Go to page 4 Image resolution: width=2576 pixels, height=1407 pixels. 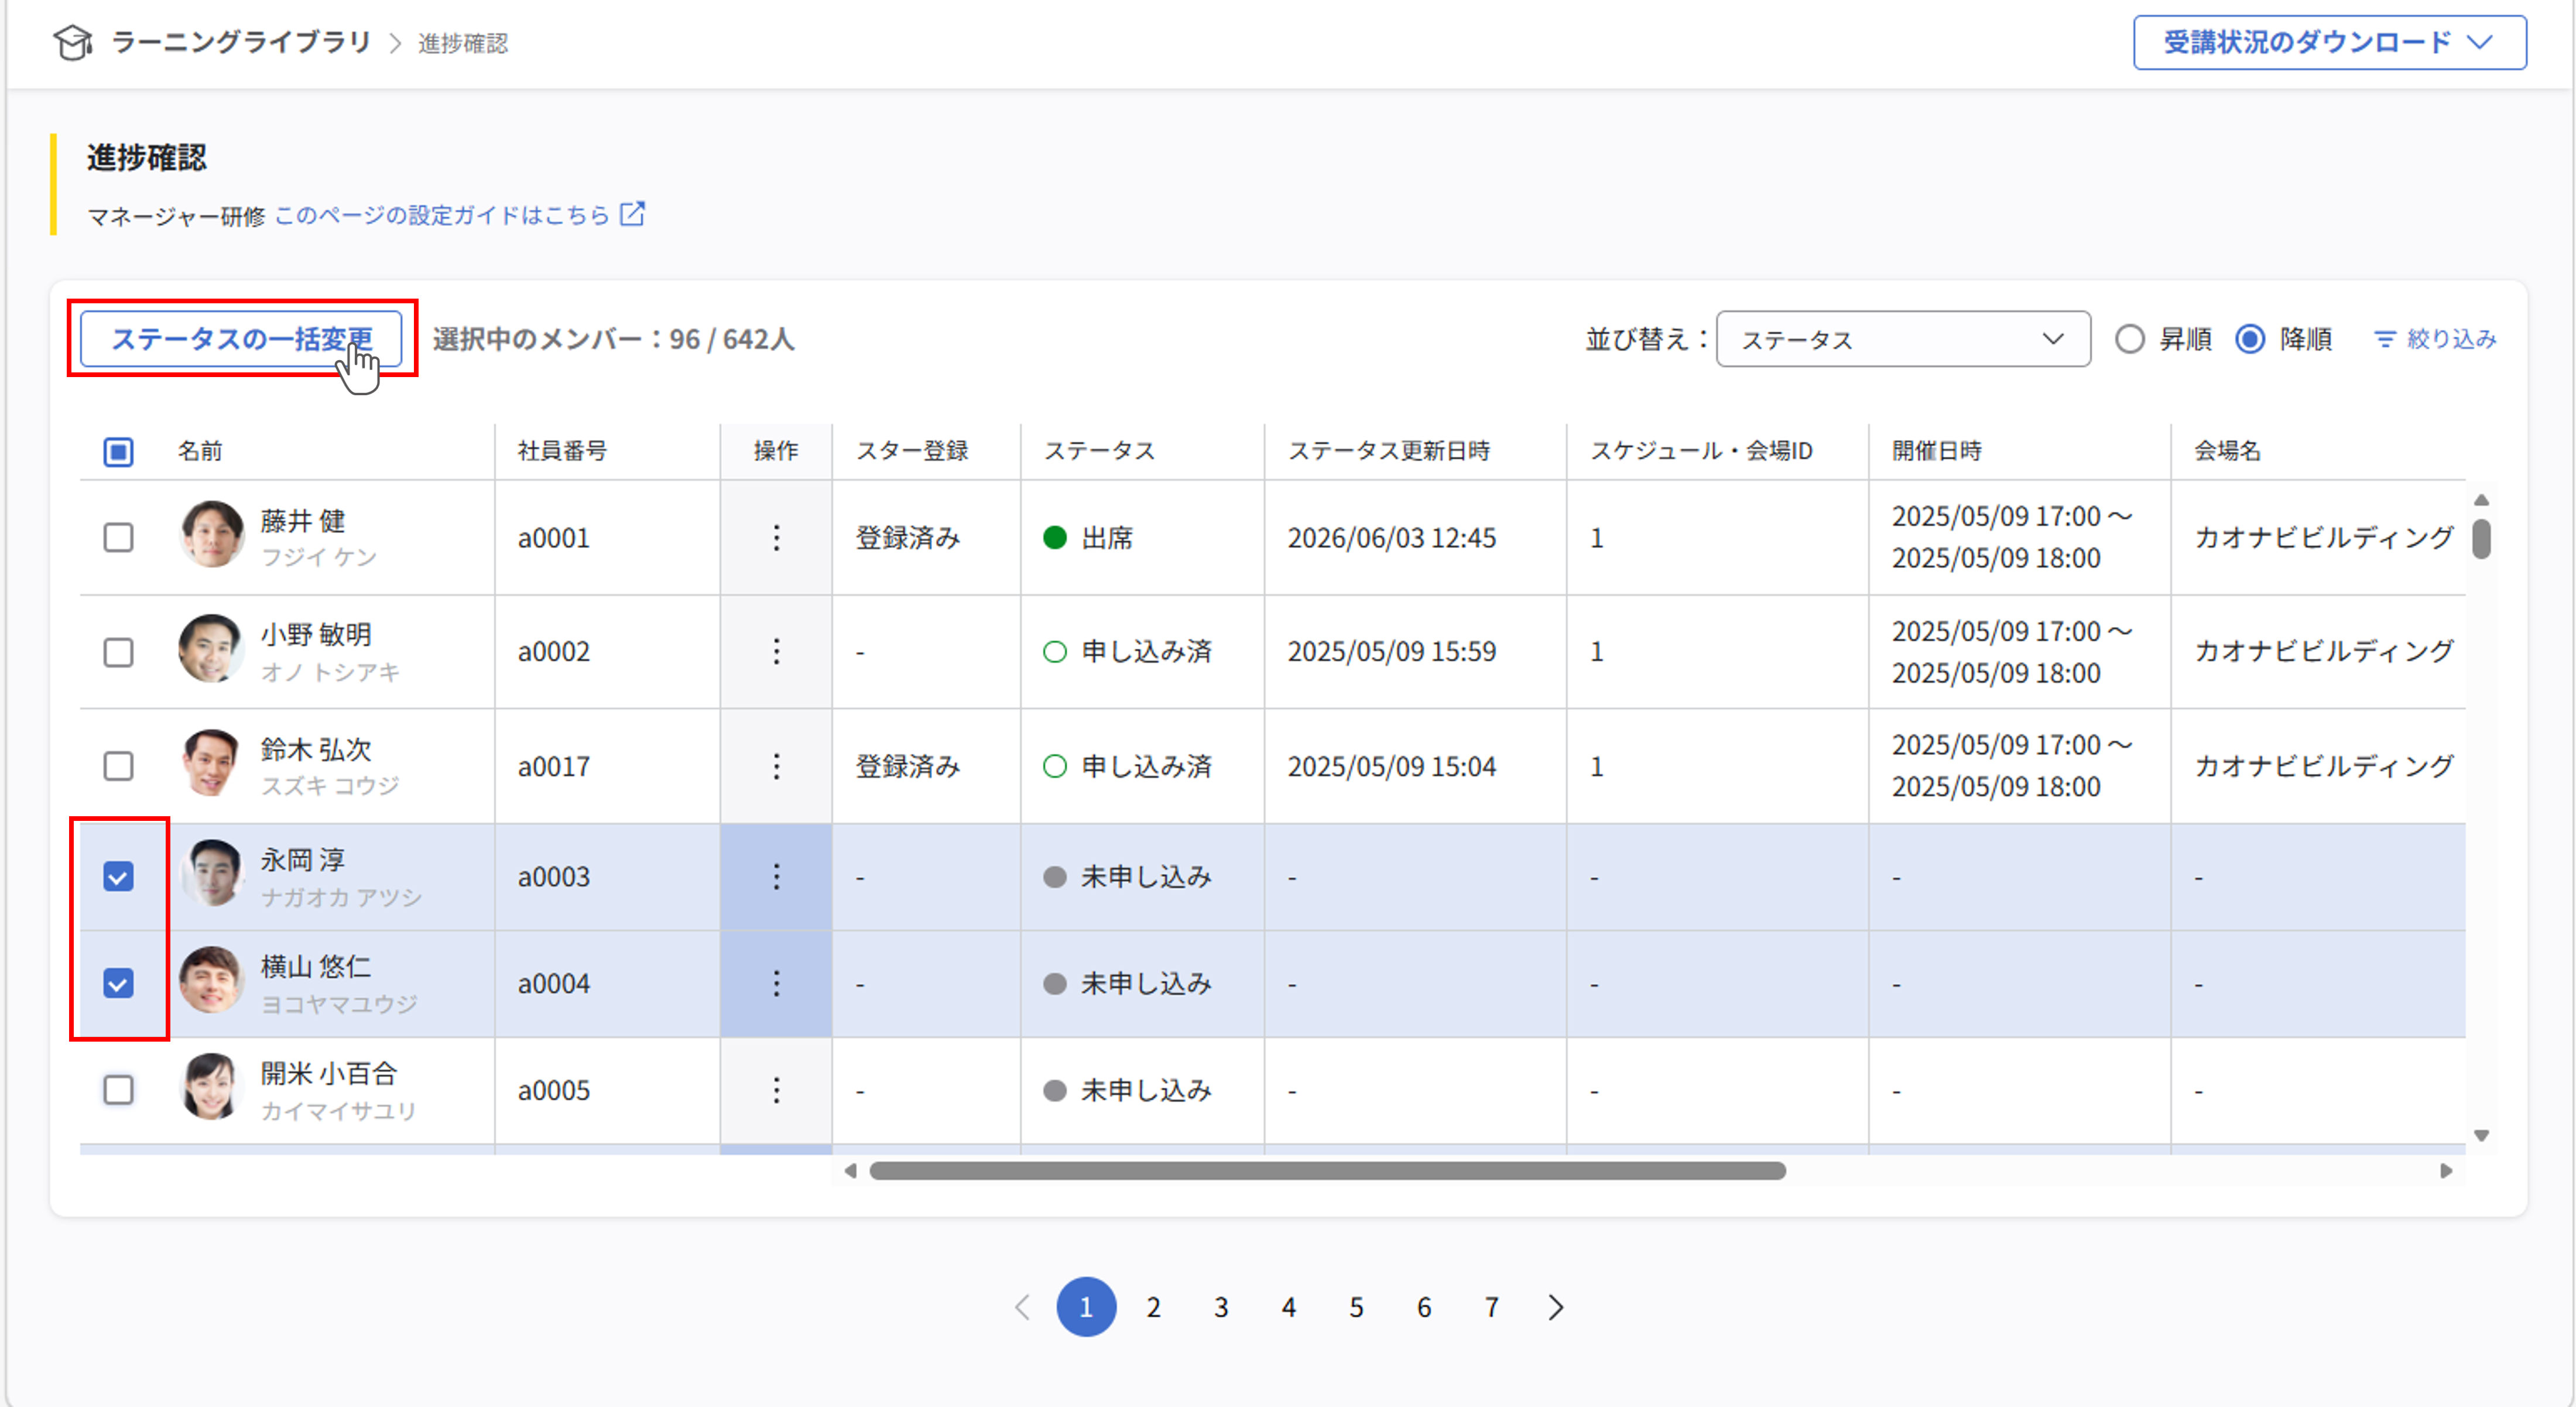(1289, 1307)
